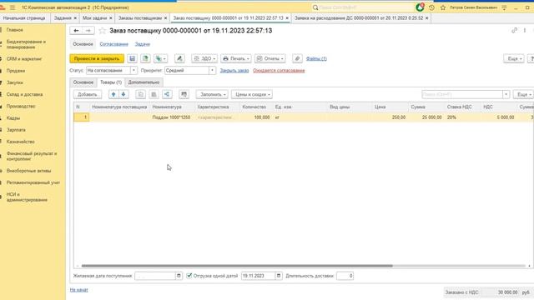Open calendar for shipment date 19.11.2023
The width and height of the screenshot is (534, 300).
pyautogui.click(x=278, y=276)
